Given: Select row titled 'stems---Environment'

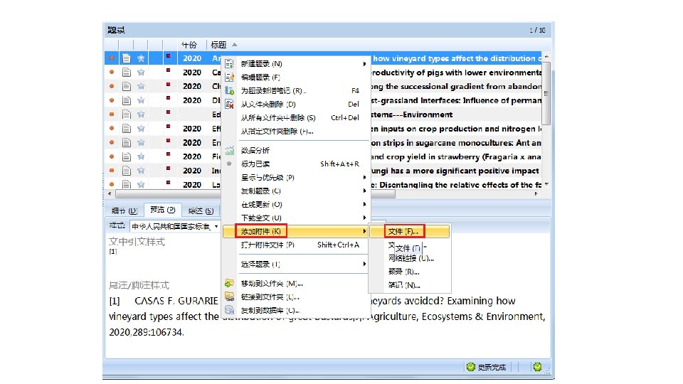Looking at the screenshot, I should pyautogui.click(x=323, y=114).
